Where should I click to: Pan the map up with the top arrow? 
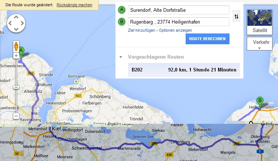point(16,17)
